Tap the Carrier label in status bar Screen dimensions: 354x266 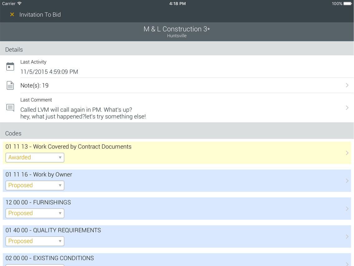9,4
